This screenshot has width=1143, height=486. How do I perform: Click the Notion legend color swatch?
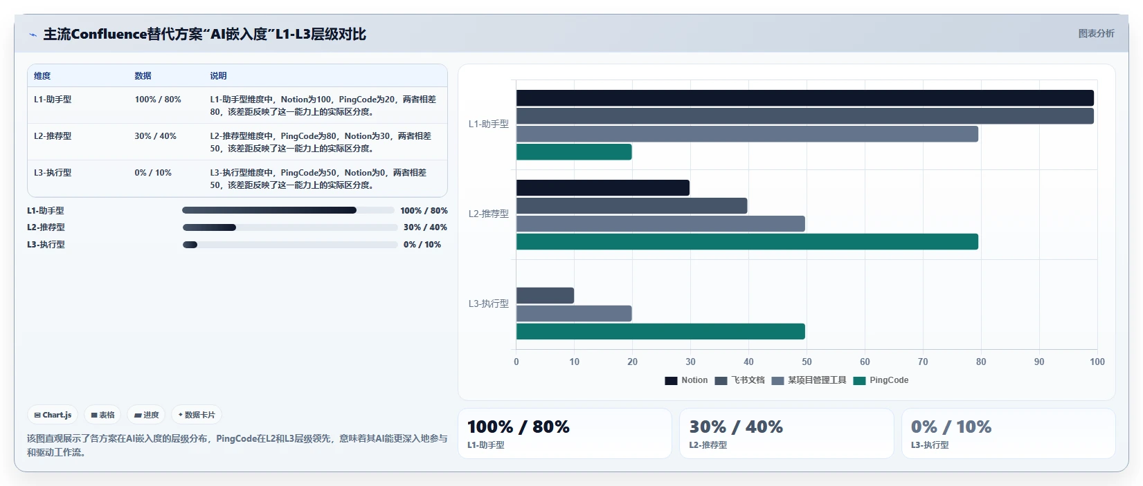(x=671, y=380)
